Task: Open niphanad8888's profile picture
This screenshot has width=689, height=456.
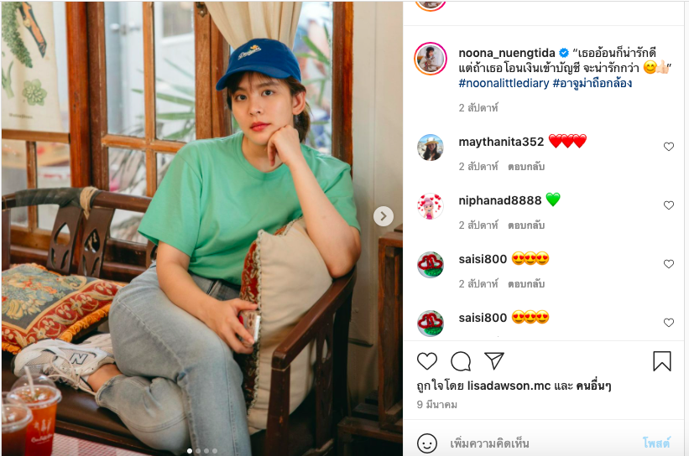Action: coord(431,206)
